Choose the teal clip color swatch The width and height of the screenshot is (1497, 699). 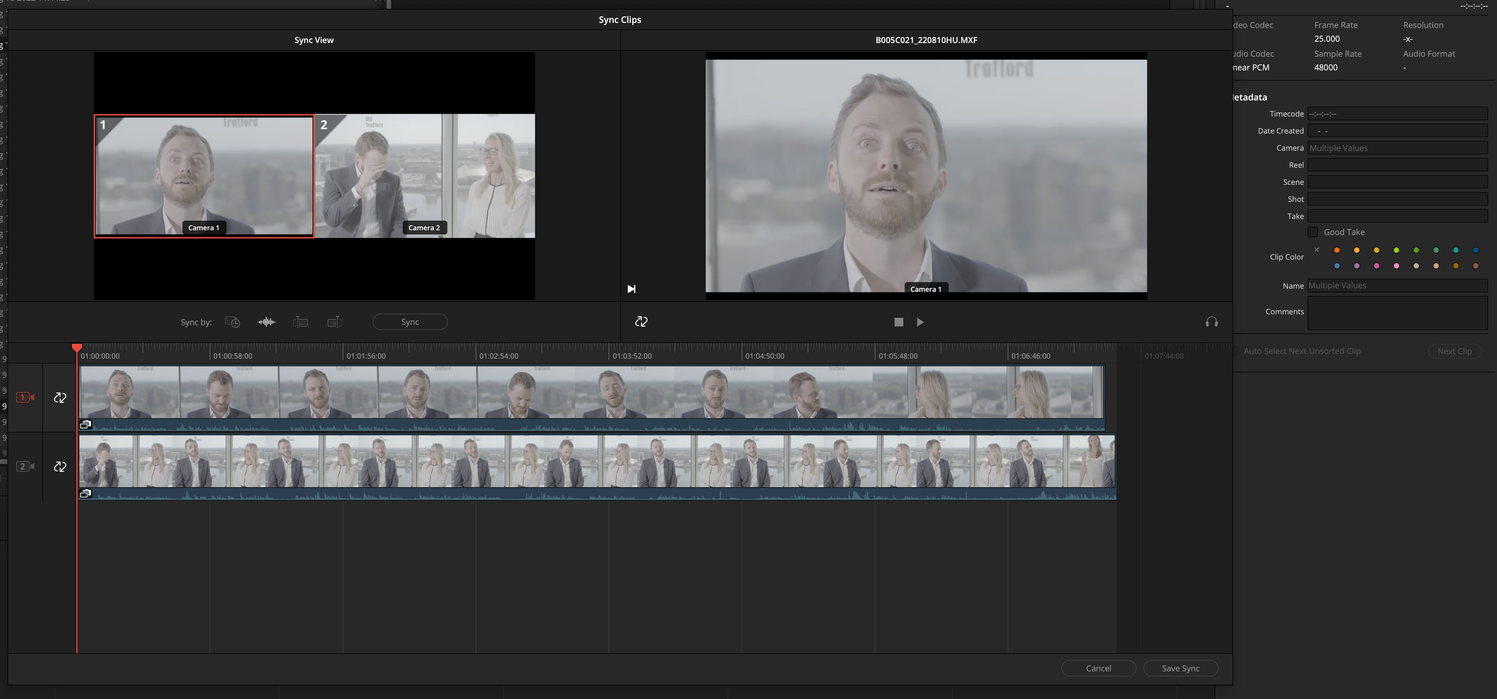point(1456,250)
